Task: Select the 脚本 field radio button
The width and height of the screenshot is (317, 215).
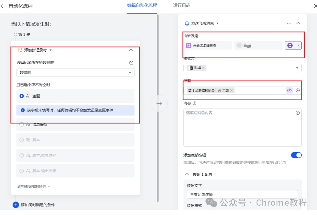Action: pyautogui.click(x=22, y=140)
